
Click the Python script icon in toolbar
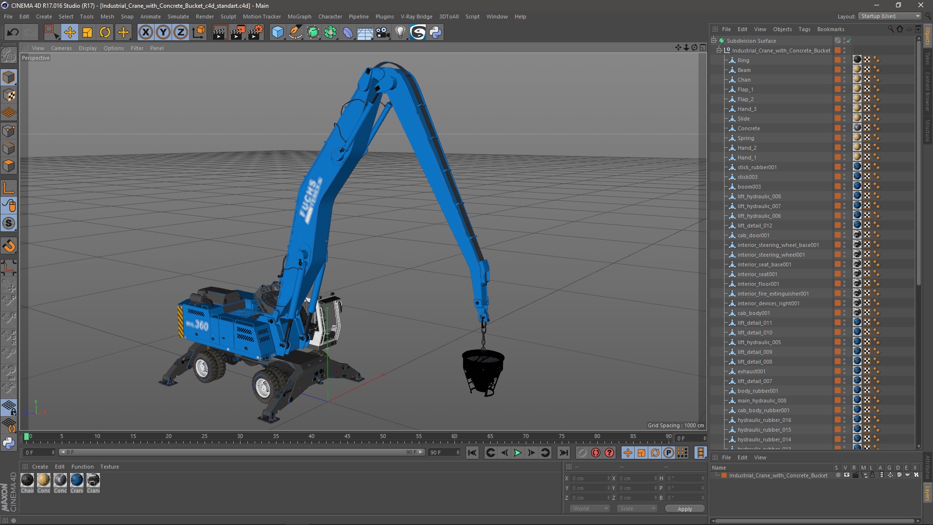point(436,33)
